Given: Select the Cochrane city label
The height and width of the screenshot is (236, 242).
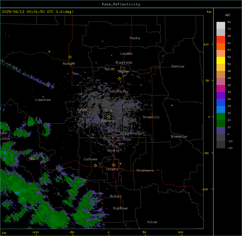Looking at the screenshot, I should click(91, 159).
